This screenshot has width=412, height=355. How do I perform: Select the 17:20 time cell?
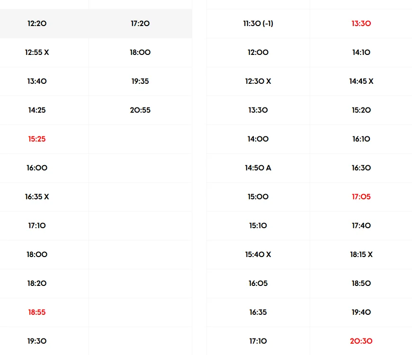pos(140,24)
